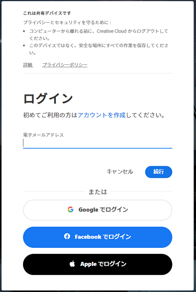Screen dimensions: 196x292
Task: Click the プライバシーとセキュリティを守るために line
Action: pos(67,23)
